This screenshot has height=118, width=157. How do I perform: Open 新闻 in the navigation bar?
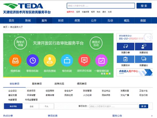click(x=28, y=20)
